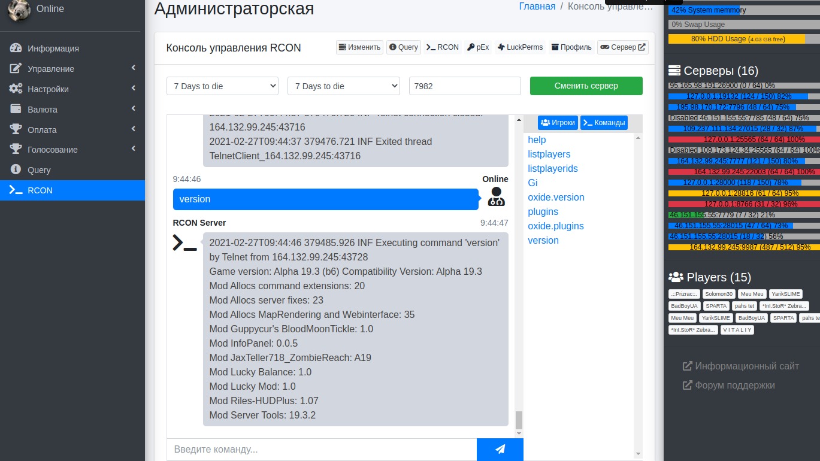Open Информация in the sidebar
This screenshot has height=461, width=820.
tap(53, 48)
